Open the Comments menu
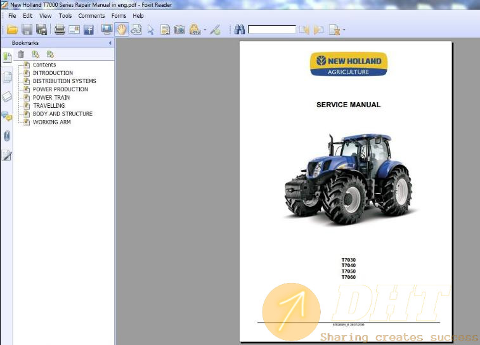The width and height of the screenshot is (480, 345). (91, 16)
